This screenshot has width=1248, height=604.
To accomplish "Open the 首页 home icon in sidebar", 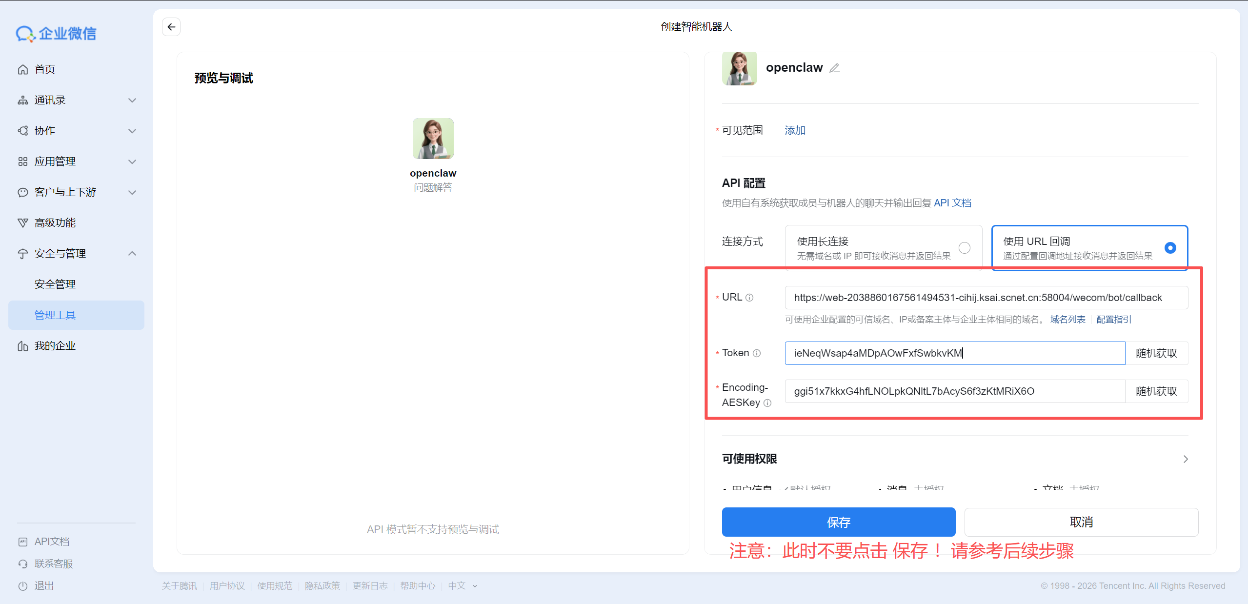I will (22, 69).
